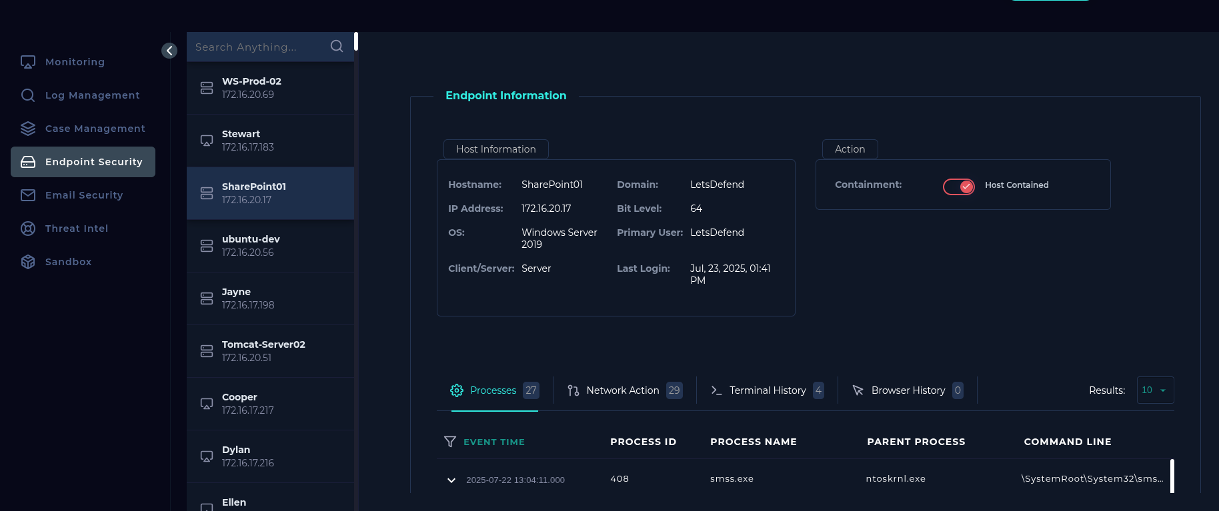Open Threat Intel via lifebuoy icon
1219x511 pixels.
[x=28, y=229]
